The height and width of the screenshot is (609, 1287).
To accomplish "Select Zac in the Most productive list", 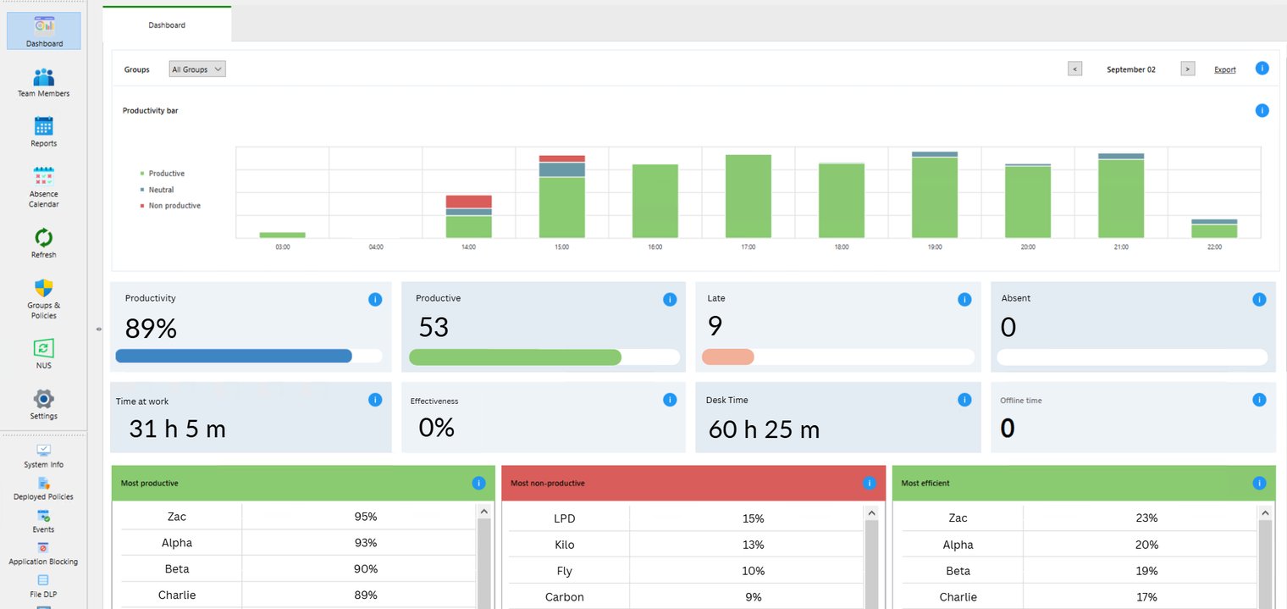I will (x=177, y=517).
